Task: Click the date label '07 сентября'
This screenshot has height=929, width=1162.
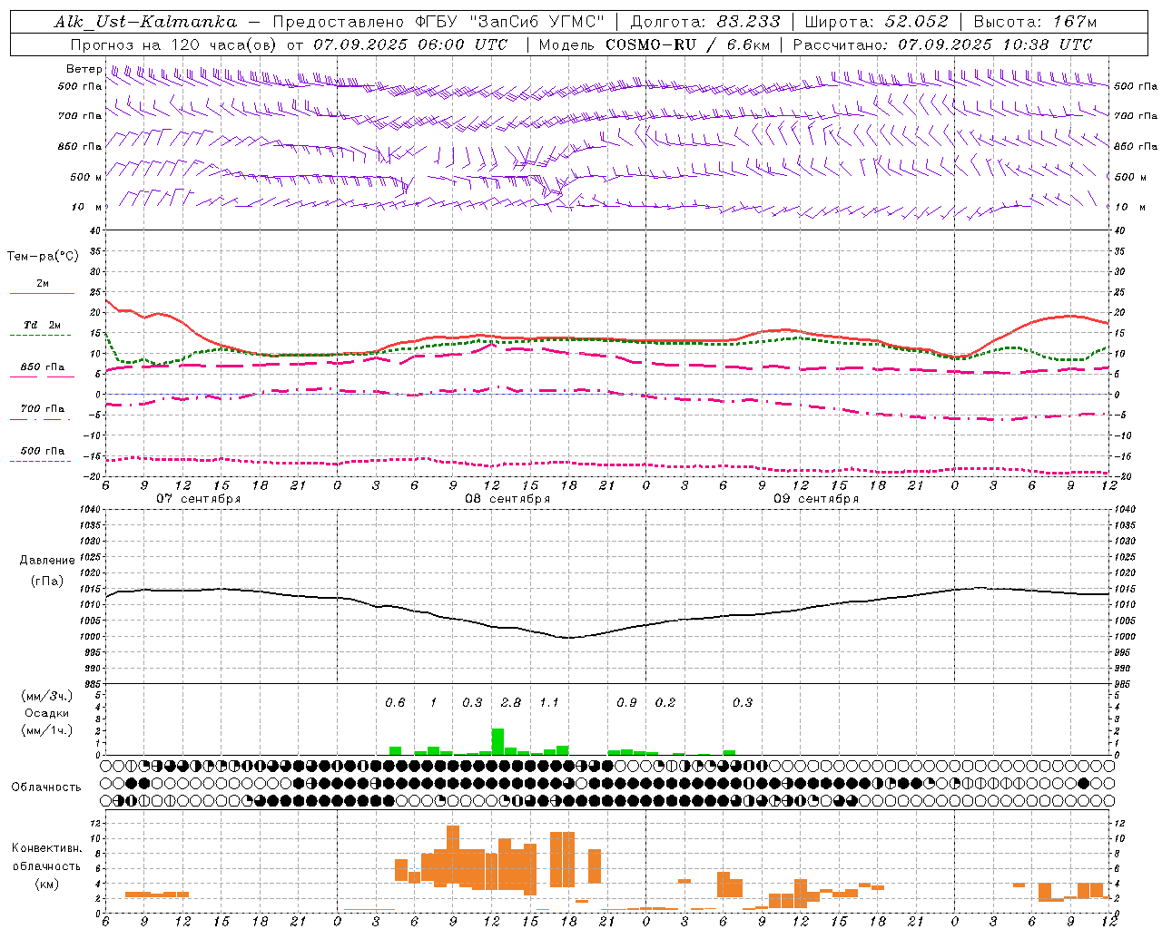Action: [x=199, y=499]
